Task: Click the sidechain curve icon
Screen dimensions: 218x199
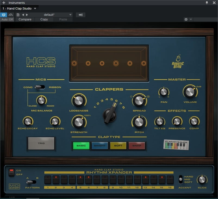Action: (11, 15)
